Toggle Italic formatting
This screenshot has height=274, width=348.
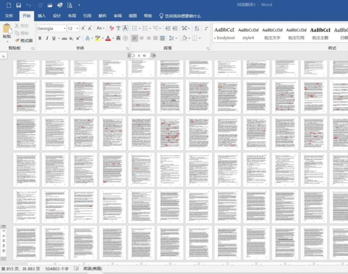(x=47, y=38)
